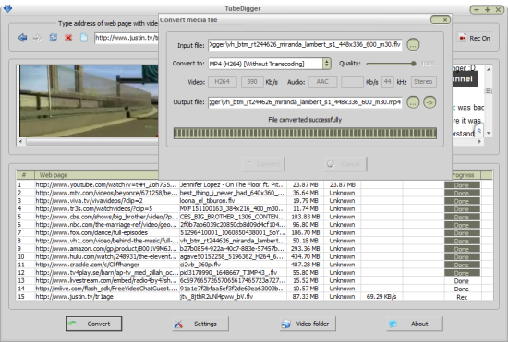Click the arrow button next to output file

coord(429,102)
